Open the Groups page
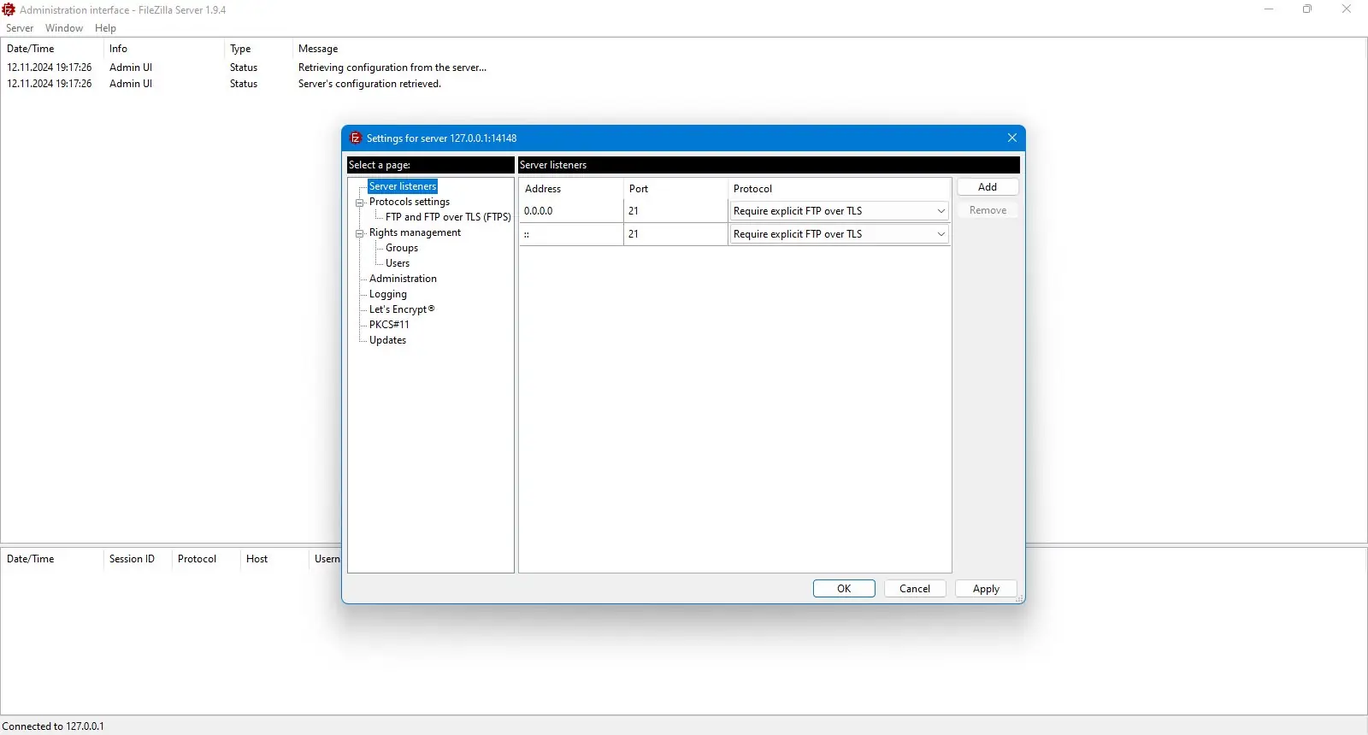Image resolution: width=1368 pixels, height=735 pixels. pos(402,248)
